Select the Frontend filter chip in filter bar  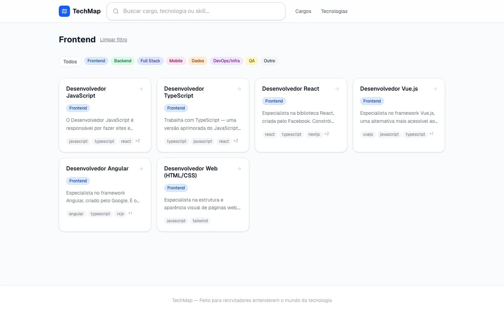[x=96, y=61]
